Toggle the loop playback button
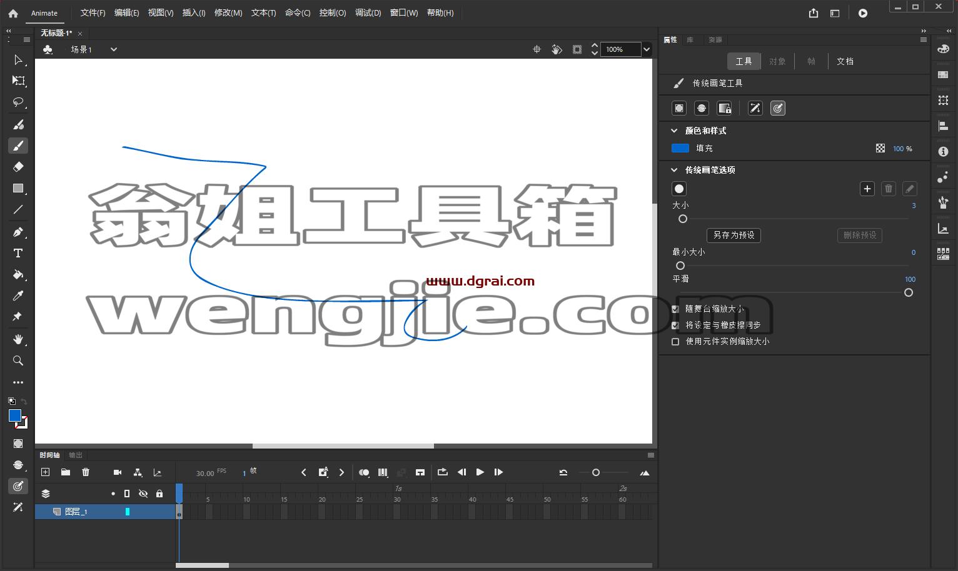This screenshot has height=571, width=958. (x=443, y=472)
